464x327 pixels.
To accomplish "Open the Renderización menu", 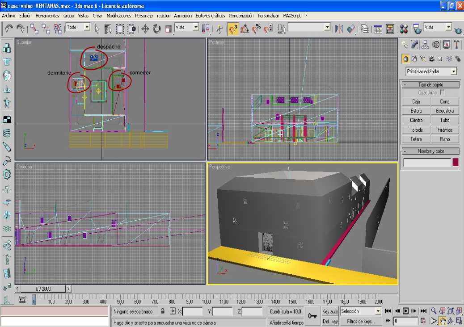I will tap(241, 16).
